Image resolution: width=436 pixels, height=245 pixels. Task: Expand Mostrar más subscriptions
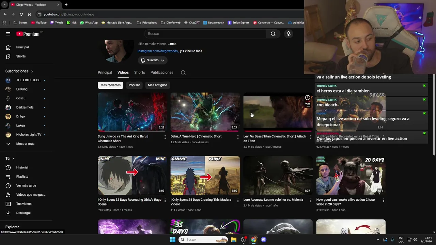tap(26, 144)
